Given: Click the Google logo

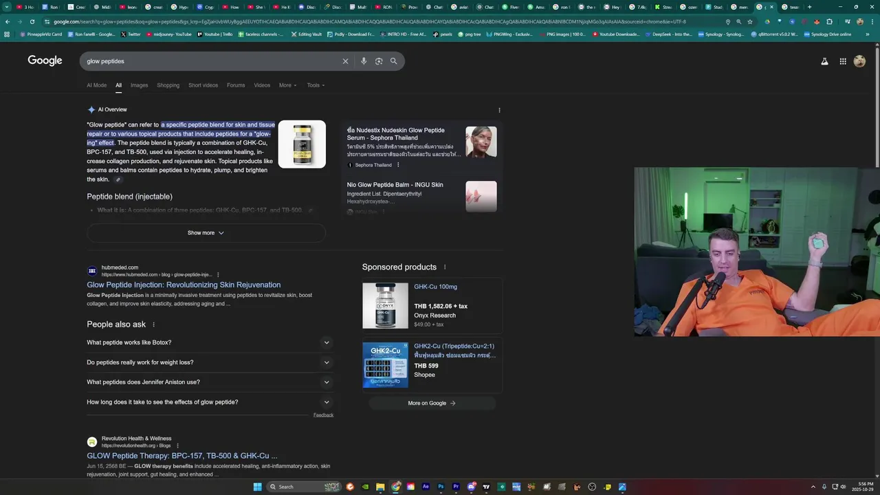Looking at the screenshot, I should pos(45,60).
